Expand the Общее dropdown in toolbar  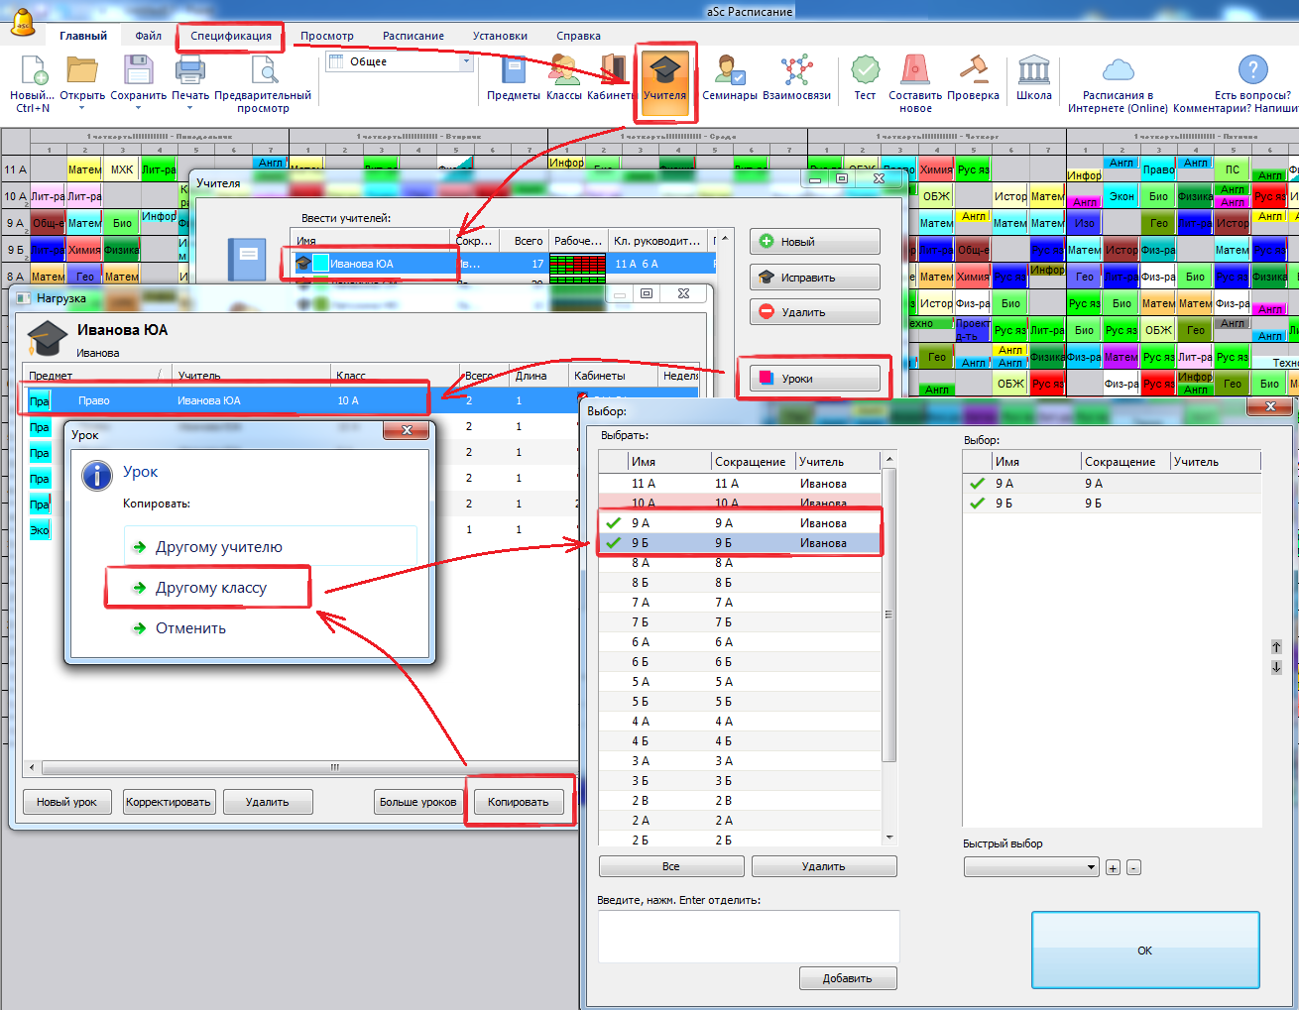point(466,61)
